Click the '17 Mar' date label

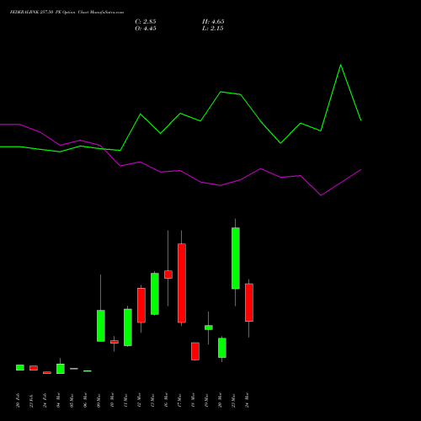click(179, 400)
